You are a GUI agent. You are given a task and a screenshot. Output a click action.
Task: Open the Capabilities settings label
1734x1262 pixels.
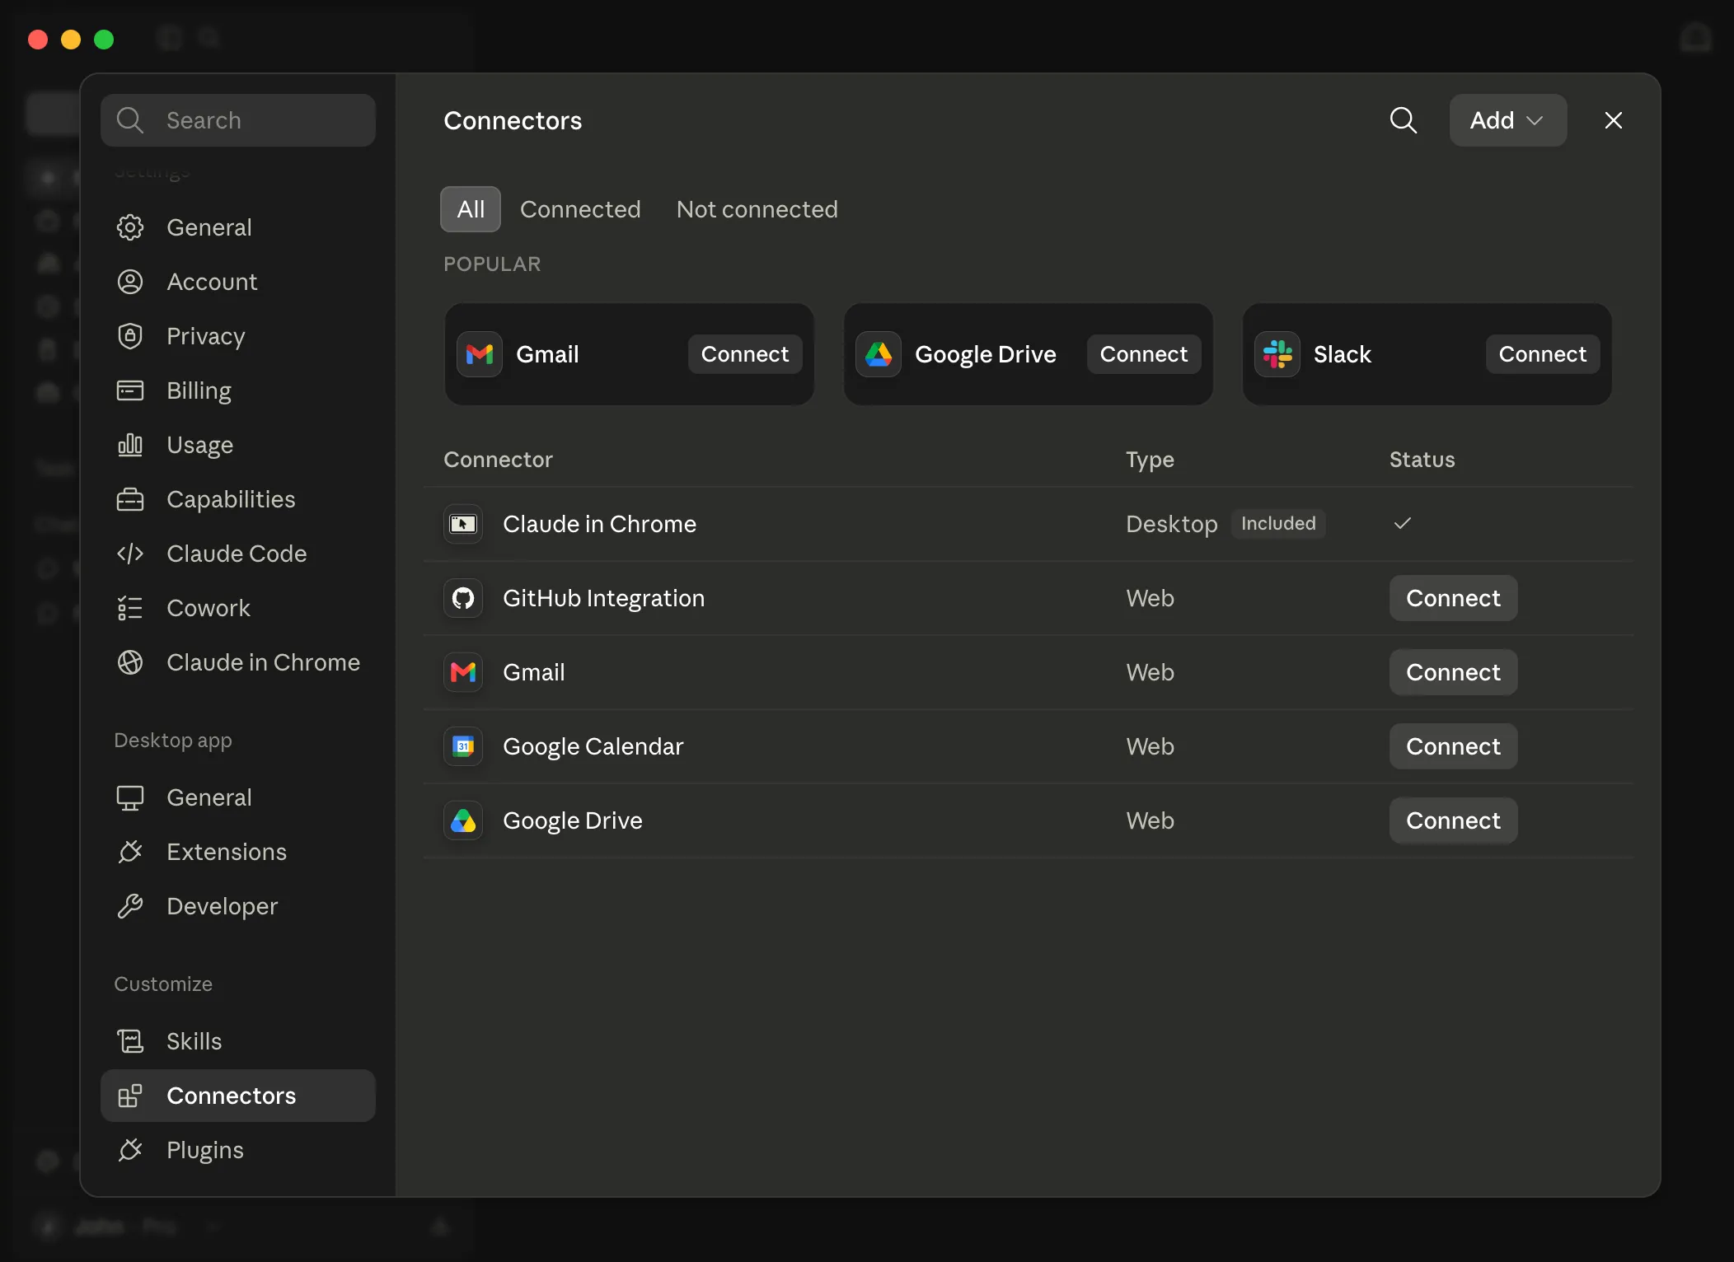231,499
